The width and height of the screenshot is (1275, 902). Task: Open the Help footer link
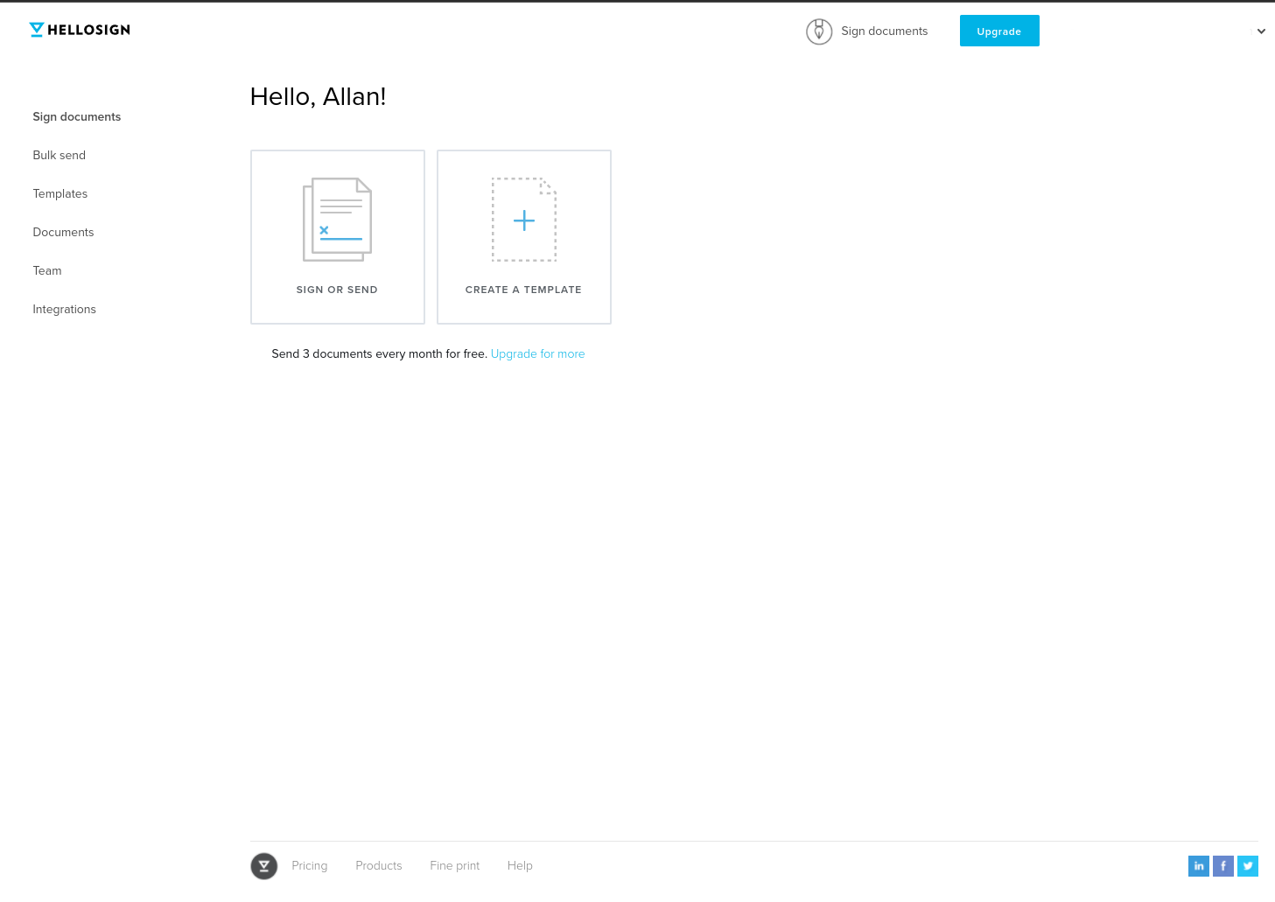coord(520,865)
